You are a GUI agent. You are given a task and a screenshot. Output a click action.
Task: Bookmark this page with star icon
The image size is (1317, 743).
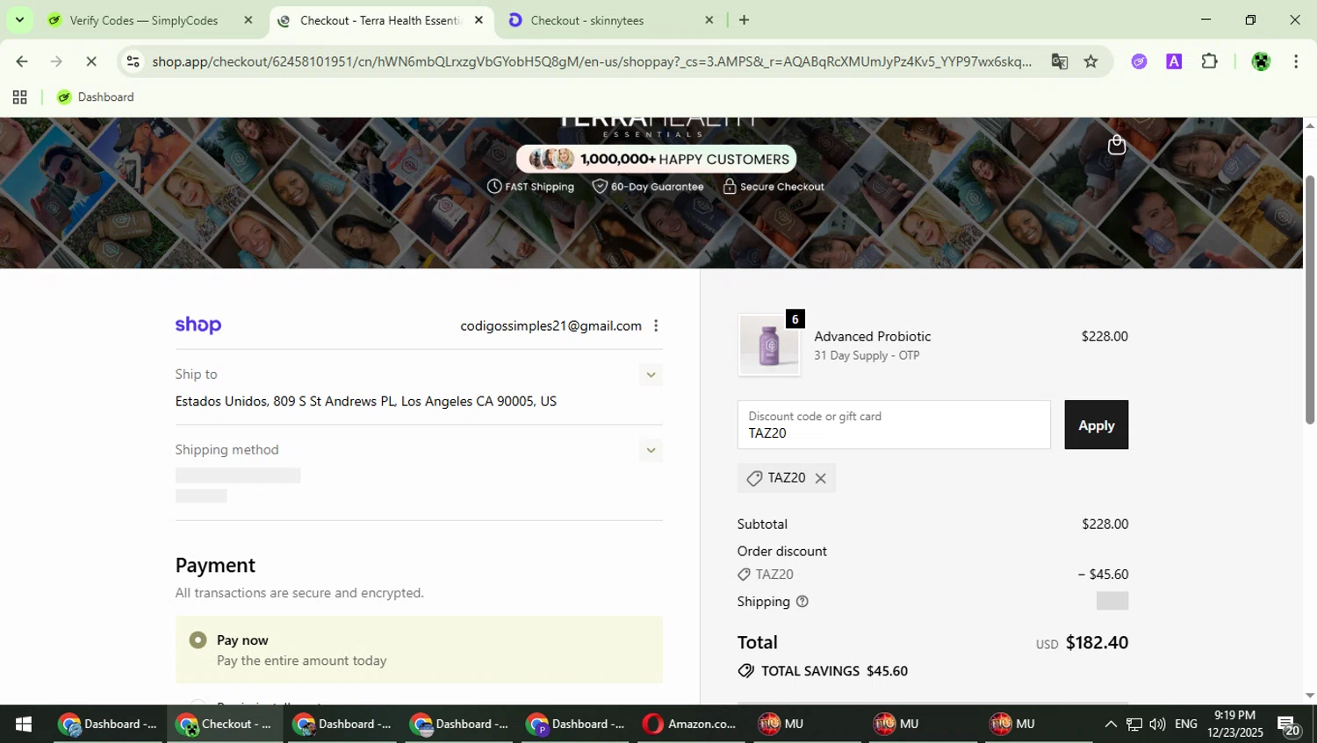coord(1090,61)
